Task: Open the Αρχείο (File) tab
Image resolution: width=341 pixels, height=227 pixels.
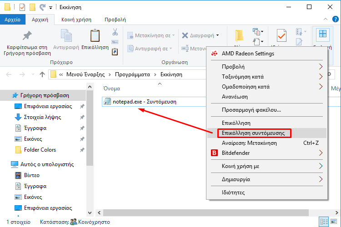Action: coord(13,20)
